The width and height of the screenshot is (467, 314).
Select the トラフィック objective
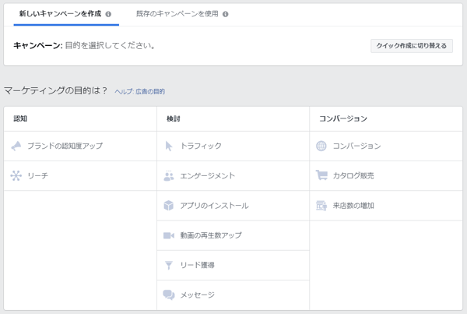[201, 146]
